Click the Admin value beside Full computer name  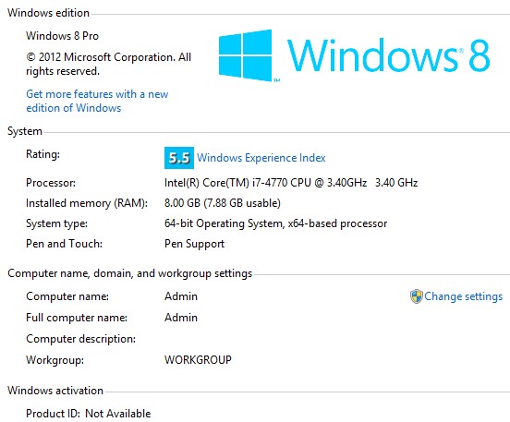pyautogui.click(x=181, y=318)
